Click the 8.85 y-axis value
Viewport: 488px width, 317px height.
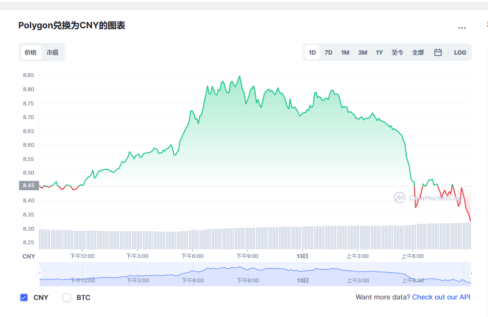[28, 75]
